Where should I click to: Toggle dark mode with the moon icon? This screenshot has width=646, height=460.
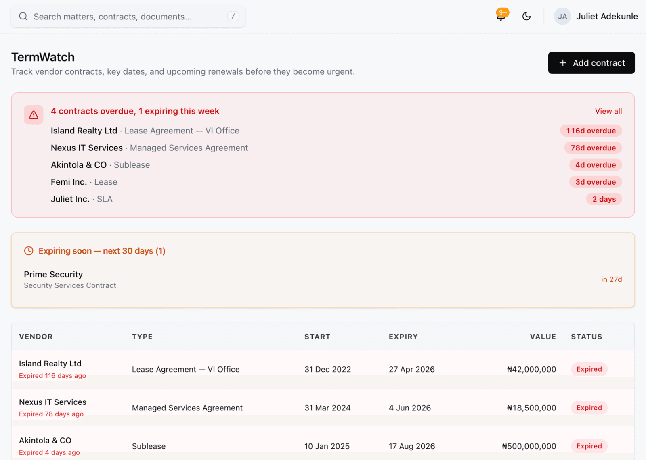pos(526,16)
